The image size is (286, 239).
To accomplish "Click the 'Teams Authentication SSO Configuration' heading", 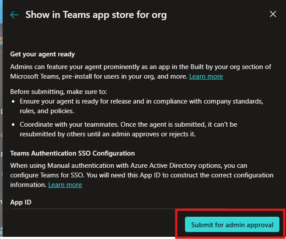I will [x=72, y=153].
